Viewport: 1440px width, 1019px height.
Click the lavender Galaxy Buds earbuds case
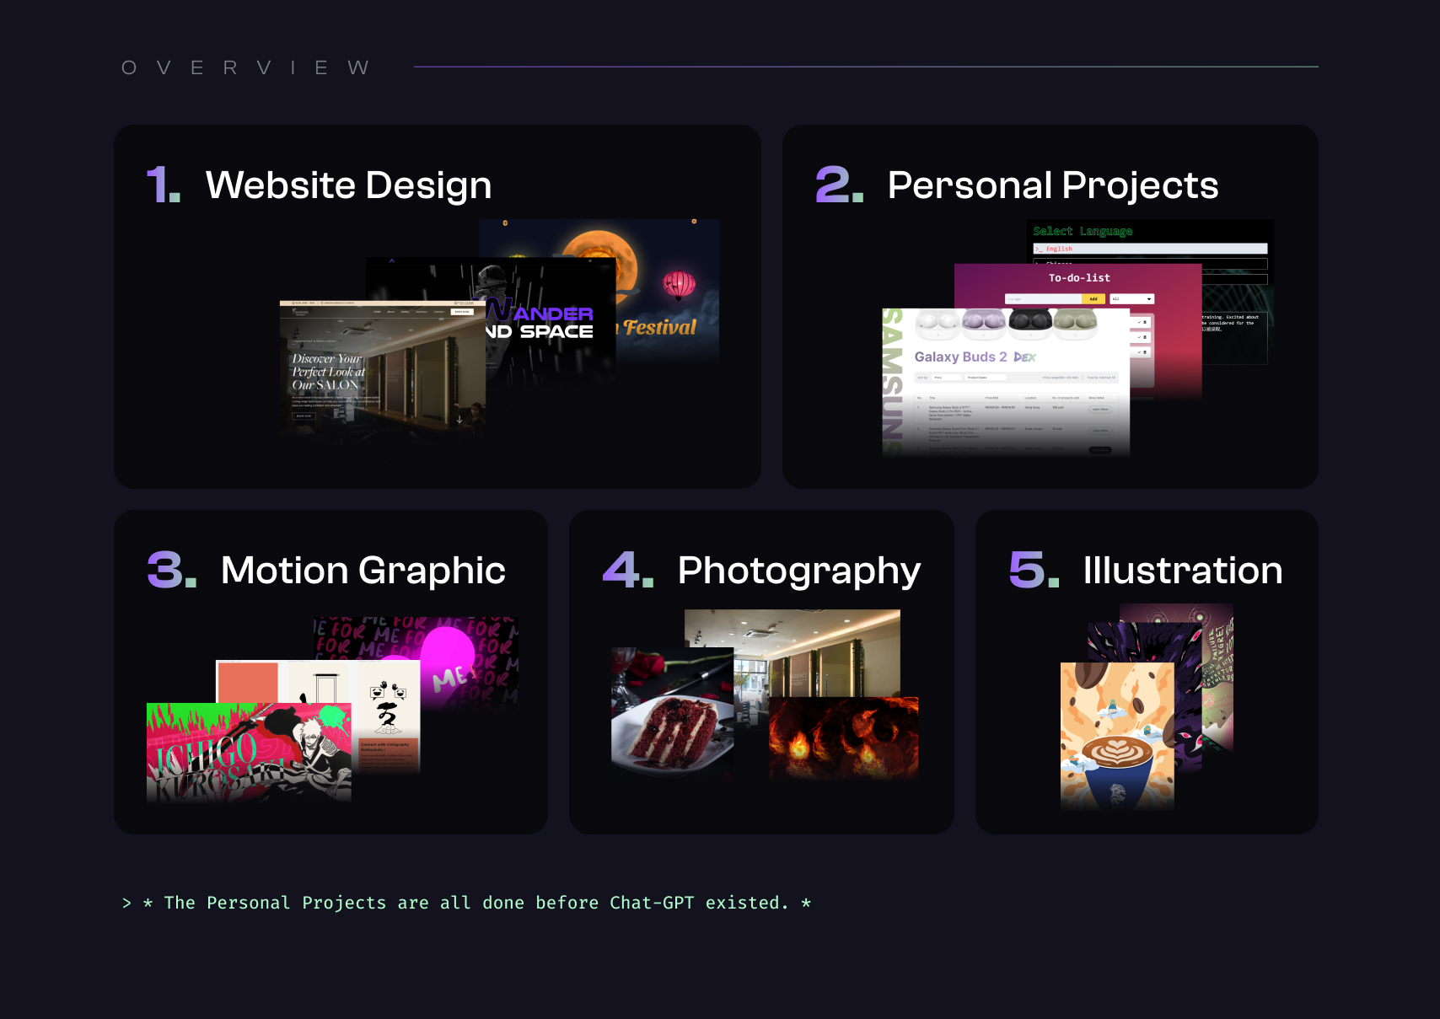coord(984,321)
